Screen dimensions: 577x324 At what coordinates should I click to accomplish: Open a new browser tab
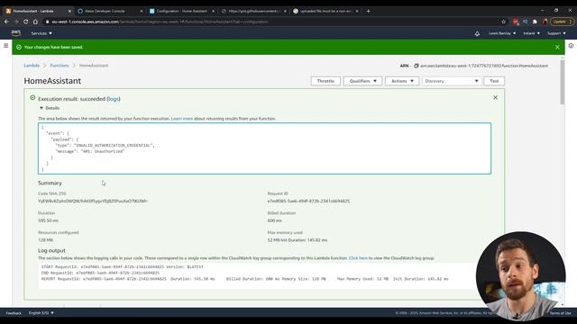pos(368,11)
